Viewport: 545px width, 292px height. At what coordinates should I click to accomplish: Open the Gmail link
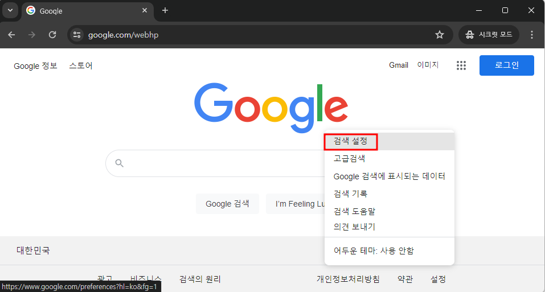click(398, 65)
